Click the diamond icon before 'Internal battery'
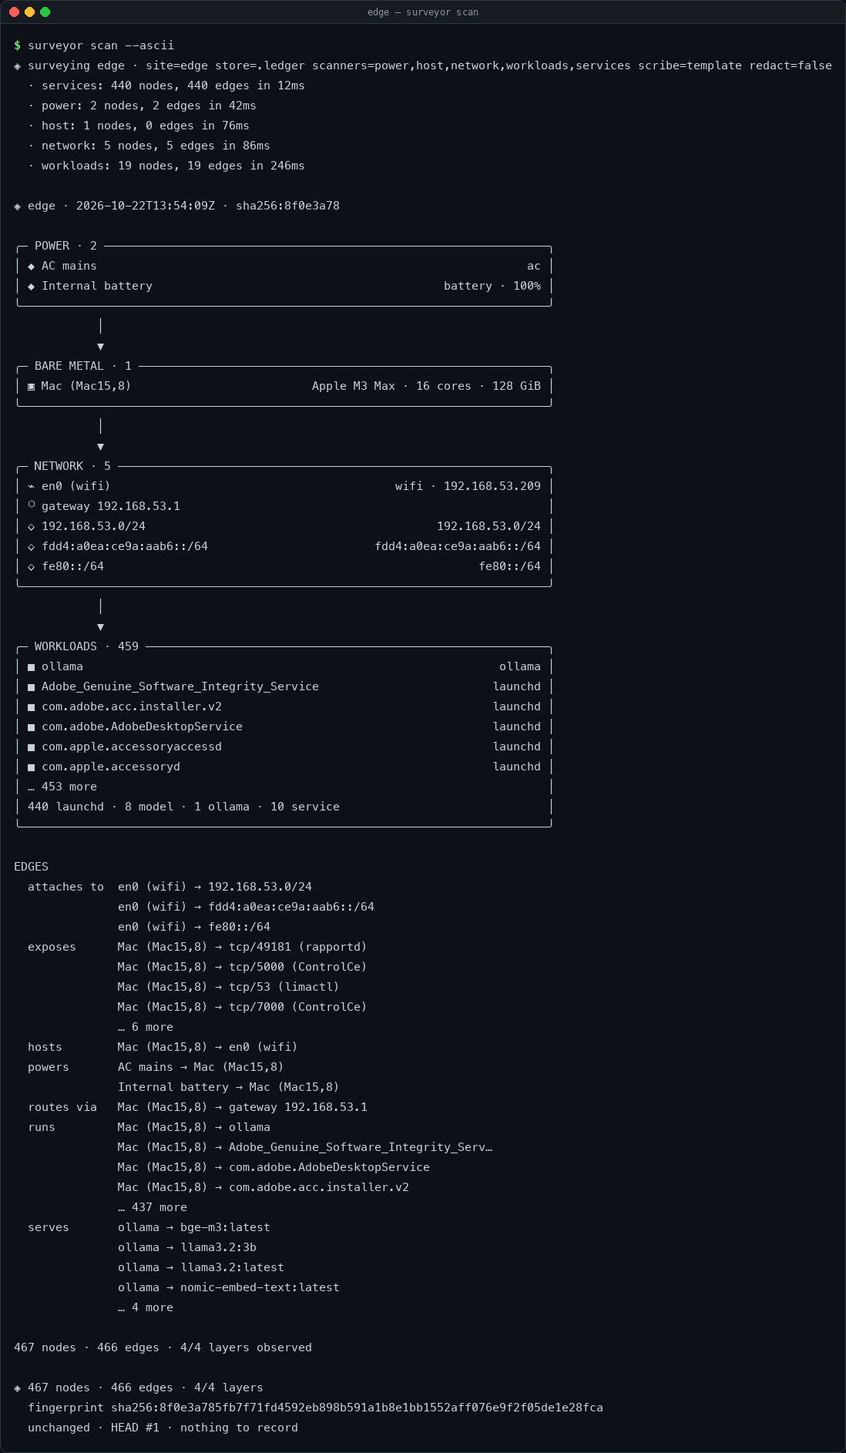Viewport: 846px width, 1453px height. [x=32, y=286]
